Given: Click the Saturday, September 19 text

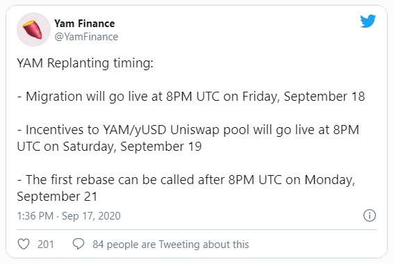Looking at the screenshot, I should (x=132, y=147).
